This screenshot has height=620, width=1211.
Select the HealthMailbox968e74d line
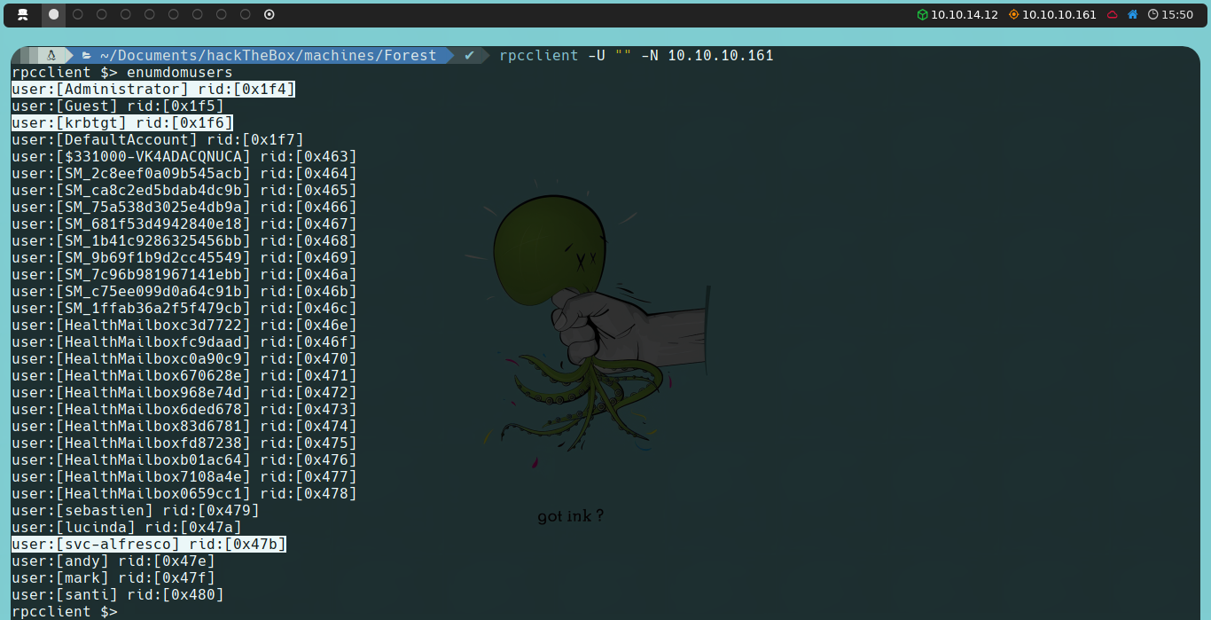coord(184,392)
